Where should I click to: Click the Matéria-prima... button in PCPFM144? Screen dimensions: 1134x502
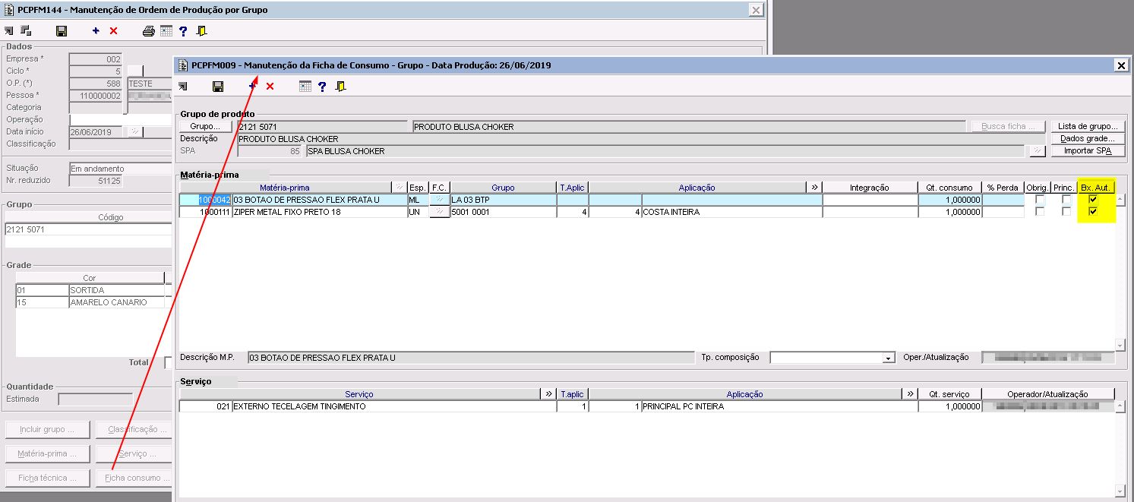[x=47, y=454]
